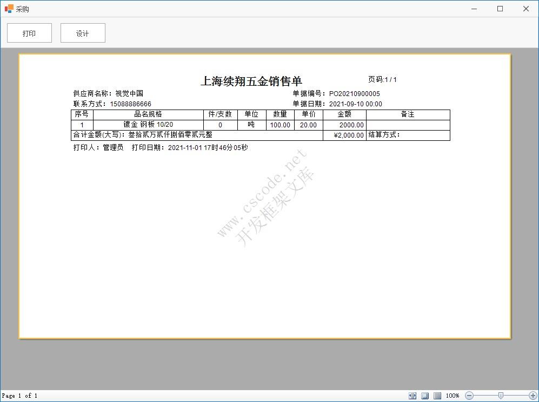Click the application icon in the title bar
This screenshot has width=539, height=402.
[x=8, y=9]
